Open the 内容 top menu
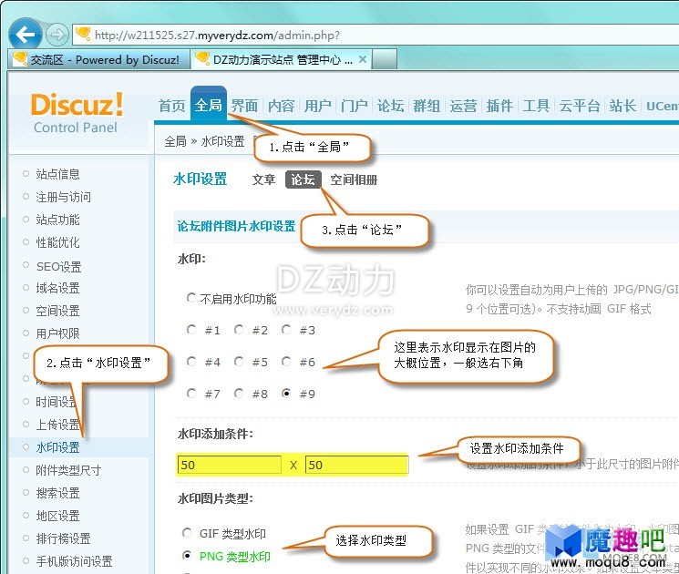679x574 pixels. tap(281, 105)
